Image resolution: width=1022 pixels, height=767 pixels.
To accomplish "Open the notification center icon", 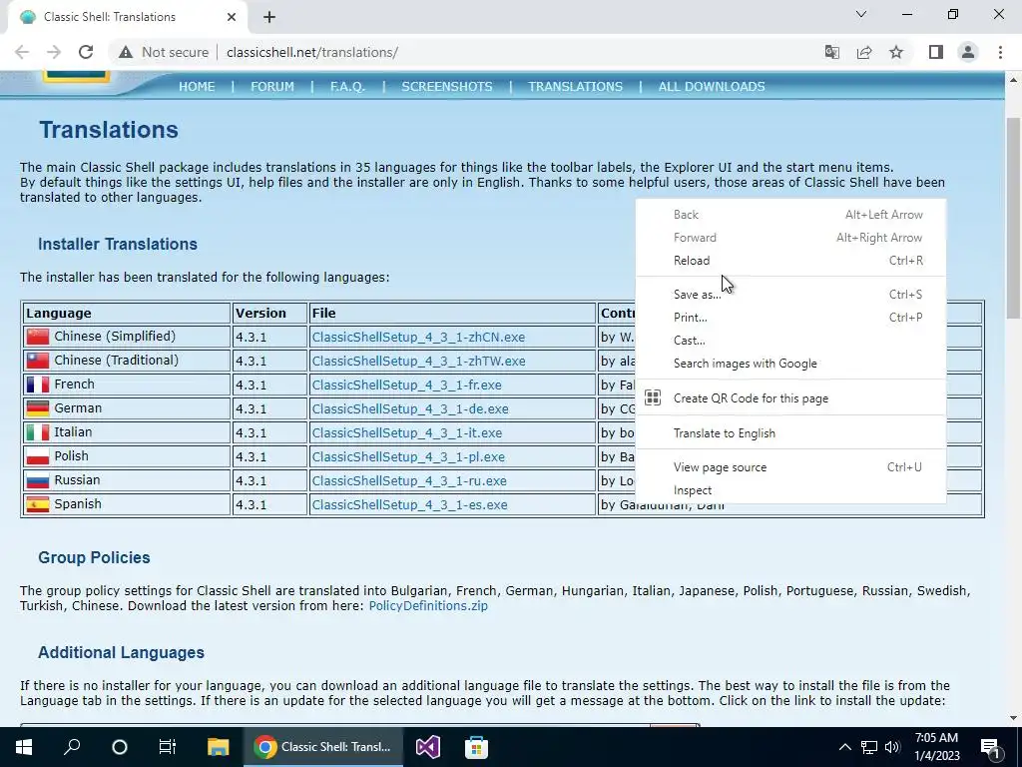I will 990,747.
